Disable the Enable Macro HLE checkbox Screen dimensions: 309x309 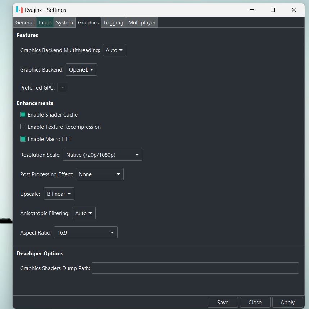[x=23, y=139]
